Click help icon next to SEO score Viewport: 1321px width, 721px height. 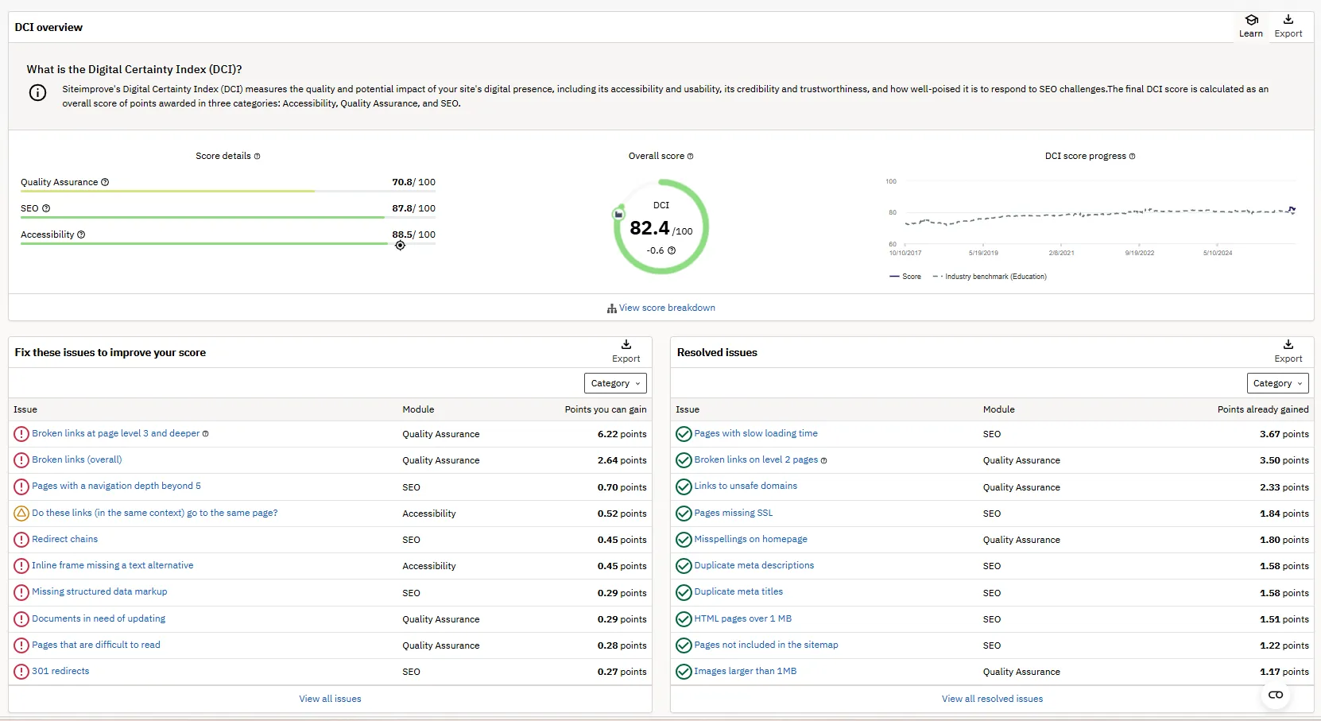(x=46, y=208)
